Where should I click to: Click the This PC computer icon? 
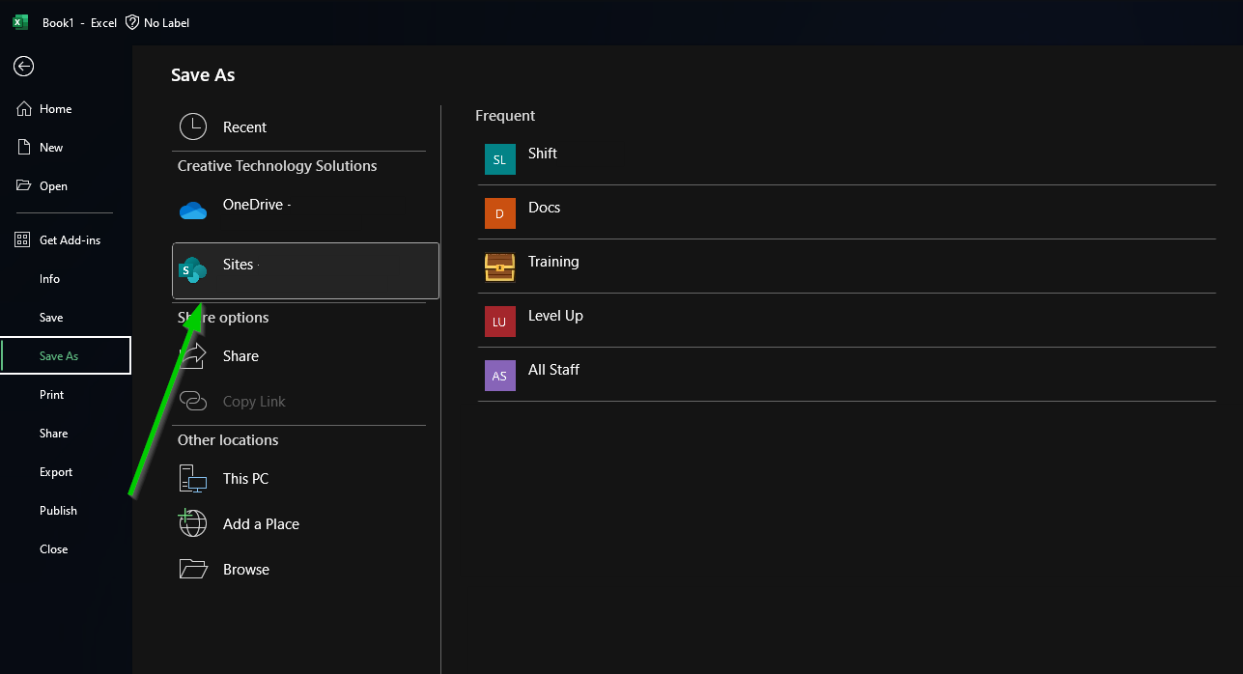(x=193, y=479)
